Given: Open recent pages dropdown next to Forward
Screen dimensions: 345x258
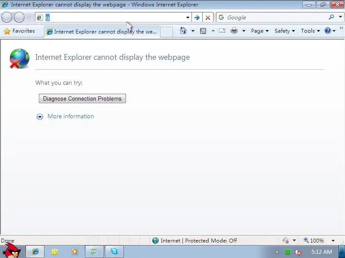Looking at the screenshot, I should click(x=29, y=17).
